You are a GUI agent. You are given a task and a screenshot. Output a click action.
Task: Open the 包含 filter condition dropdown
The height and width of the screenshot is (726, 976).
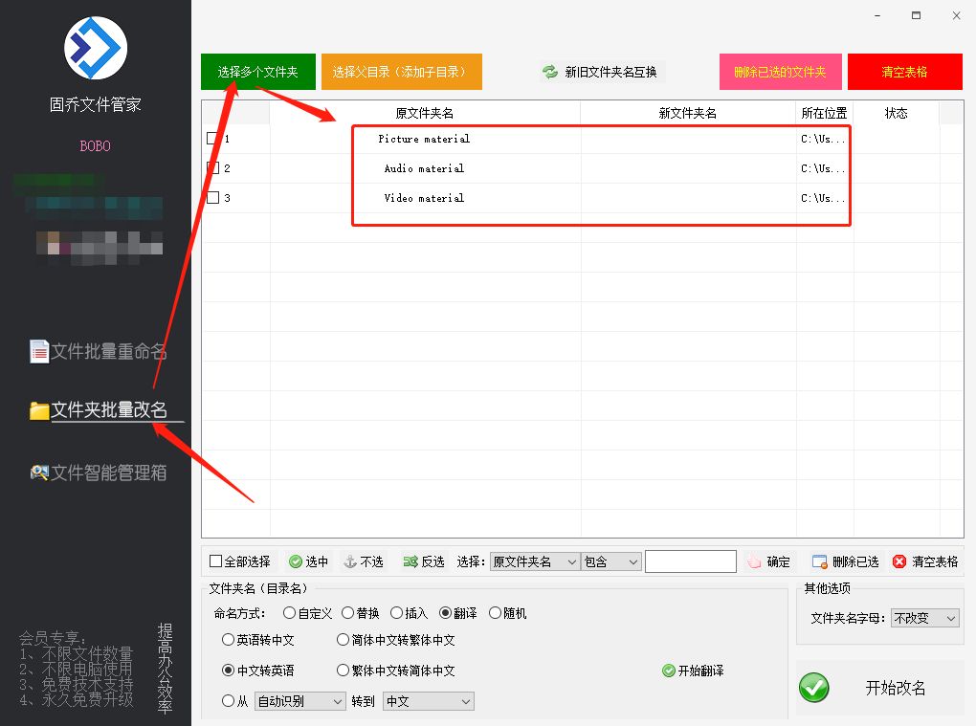pos(610,561)
